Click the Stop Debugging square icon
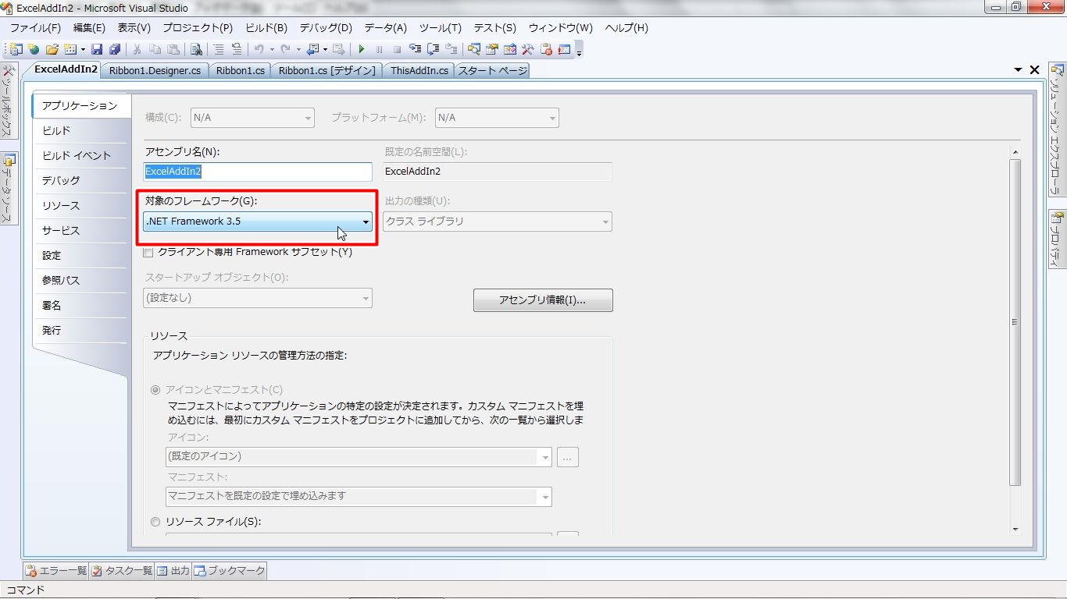This screenshot has height=599, width=1067. pyautogui.click(x=397, y=49)
